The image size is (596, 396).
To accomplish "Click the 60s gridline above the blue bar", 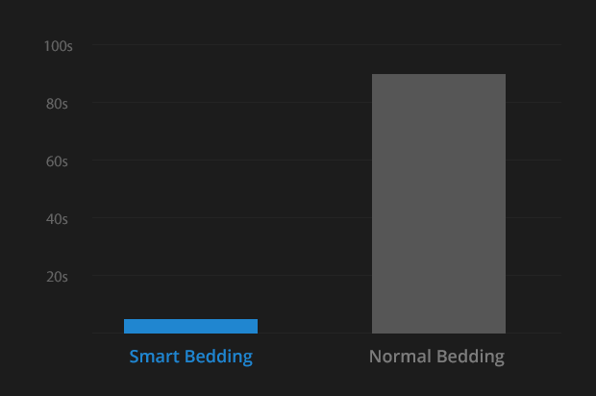I will click(190, 160).
